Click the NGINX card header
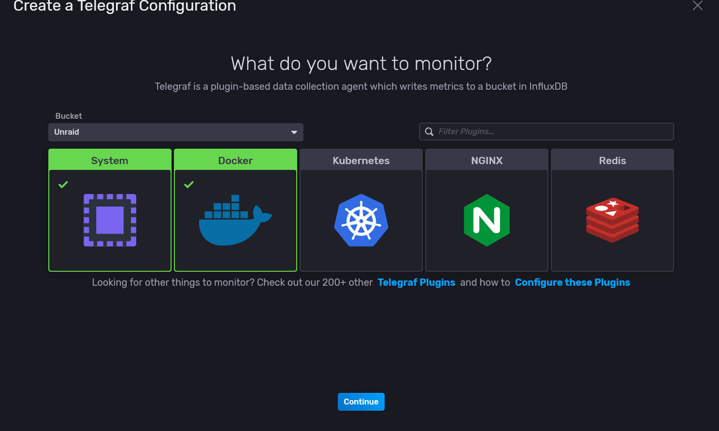719x431 pixels. pyautogui.click(x=487, y=160)
